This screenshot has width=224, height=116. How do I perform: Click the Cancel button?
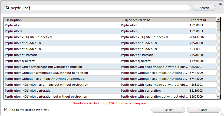pos(203,110)
